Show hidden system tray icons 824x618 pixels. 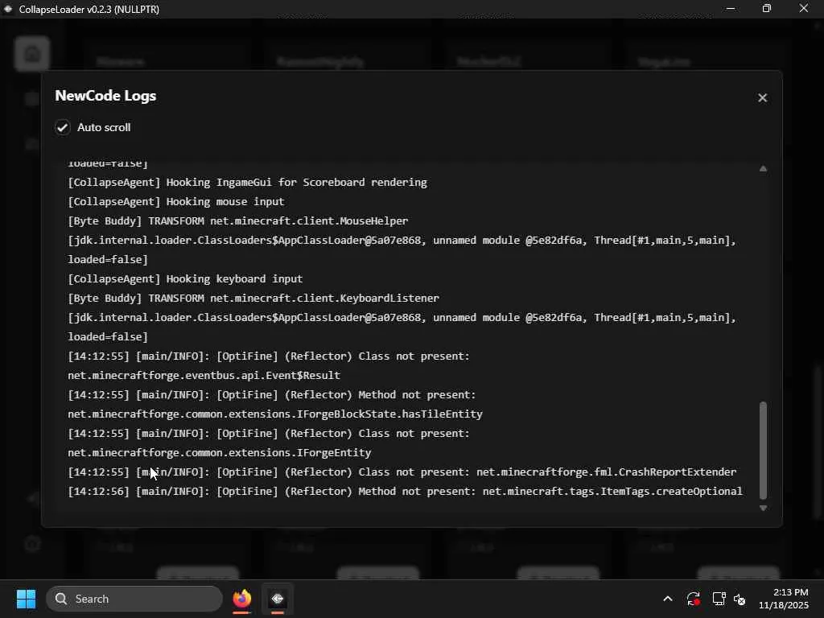click(x=667, y=599)
